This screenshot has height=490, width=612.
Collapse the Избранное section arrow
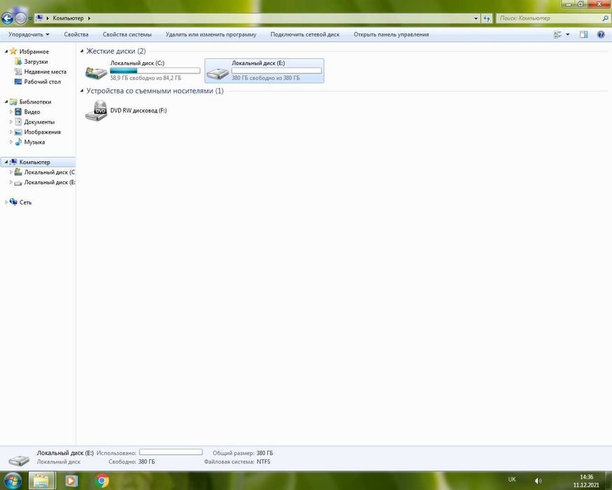click(6, 51)
